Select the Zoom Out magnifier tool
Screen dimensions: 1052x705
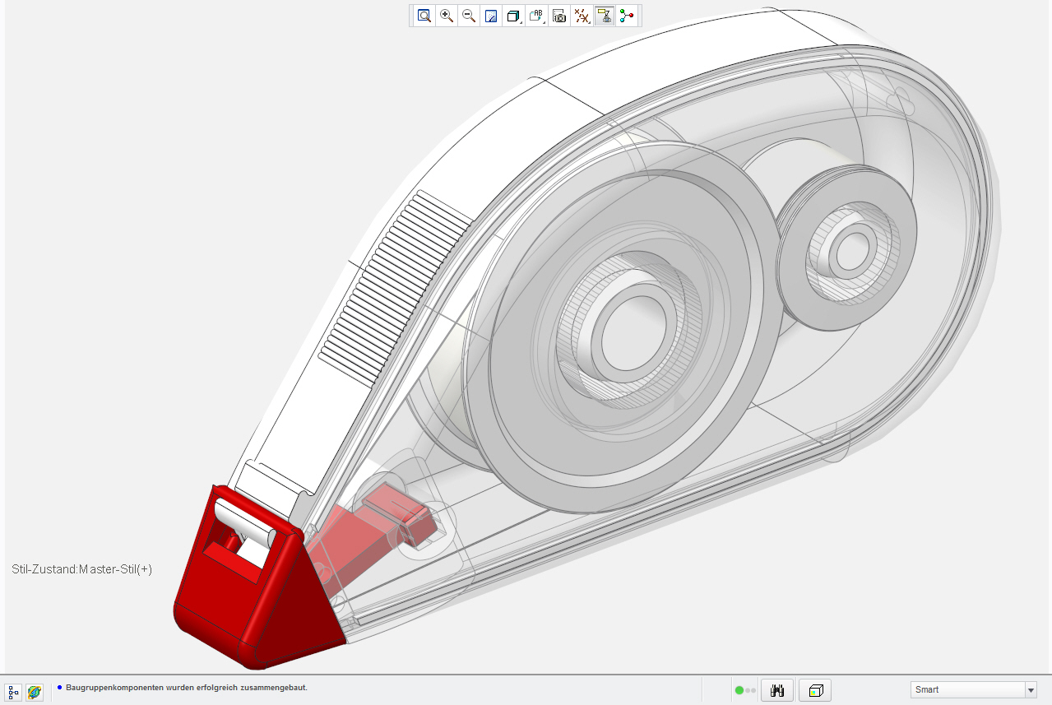click(469, 16)
